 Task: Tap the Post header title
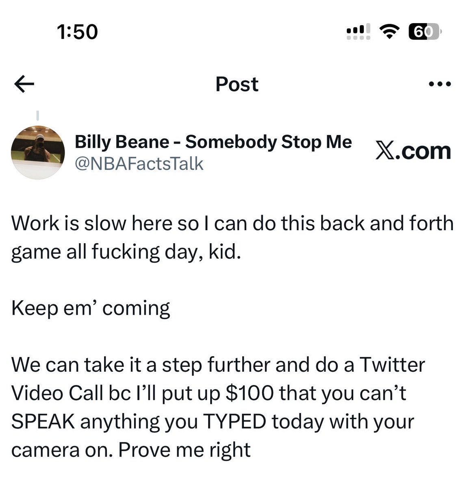[237, 84]
